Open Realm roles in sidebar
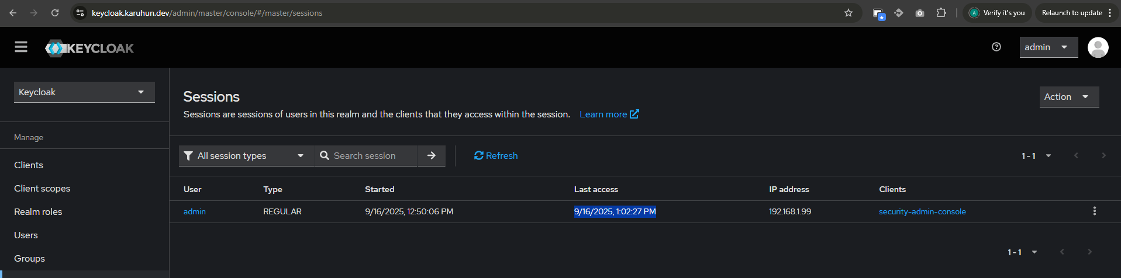The image size is (1121, 278). coord(38,212)
